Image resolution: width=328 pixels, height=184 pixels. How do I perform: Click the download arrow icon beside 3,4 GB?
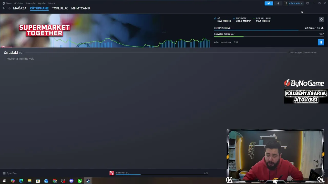322,28
